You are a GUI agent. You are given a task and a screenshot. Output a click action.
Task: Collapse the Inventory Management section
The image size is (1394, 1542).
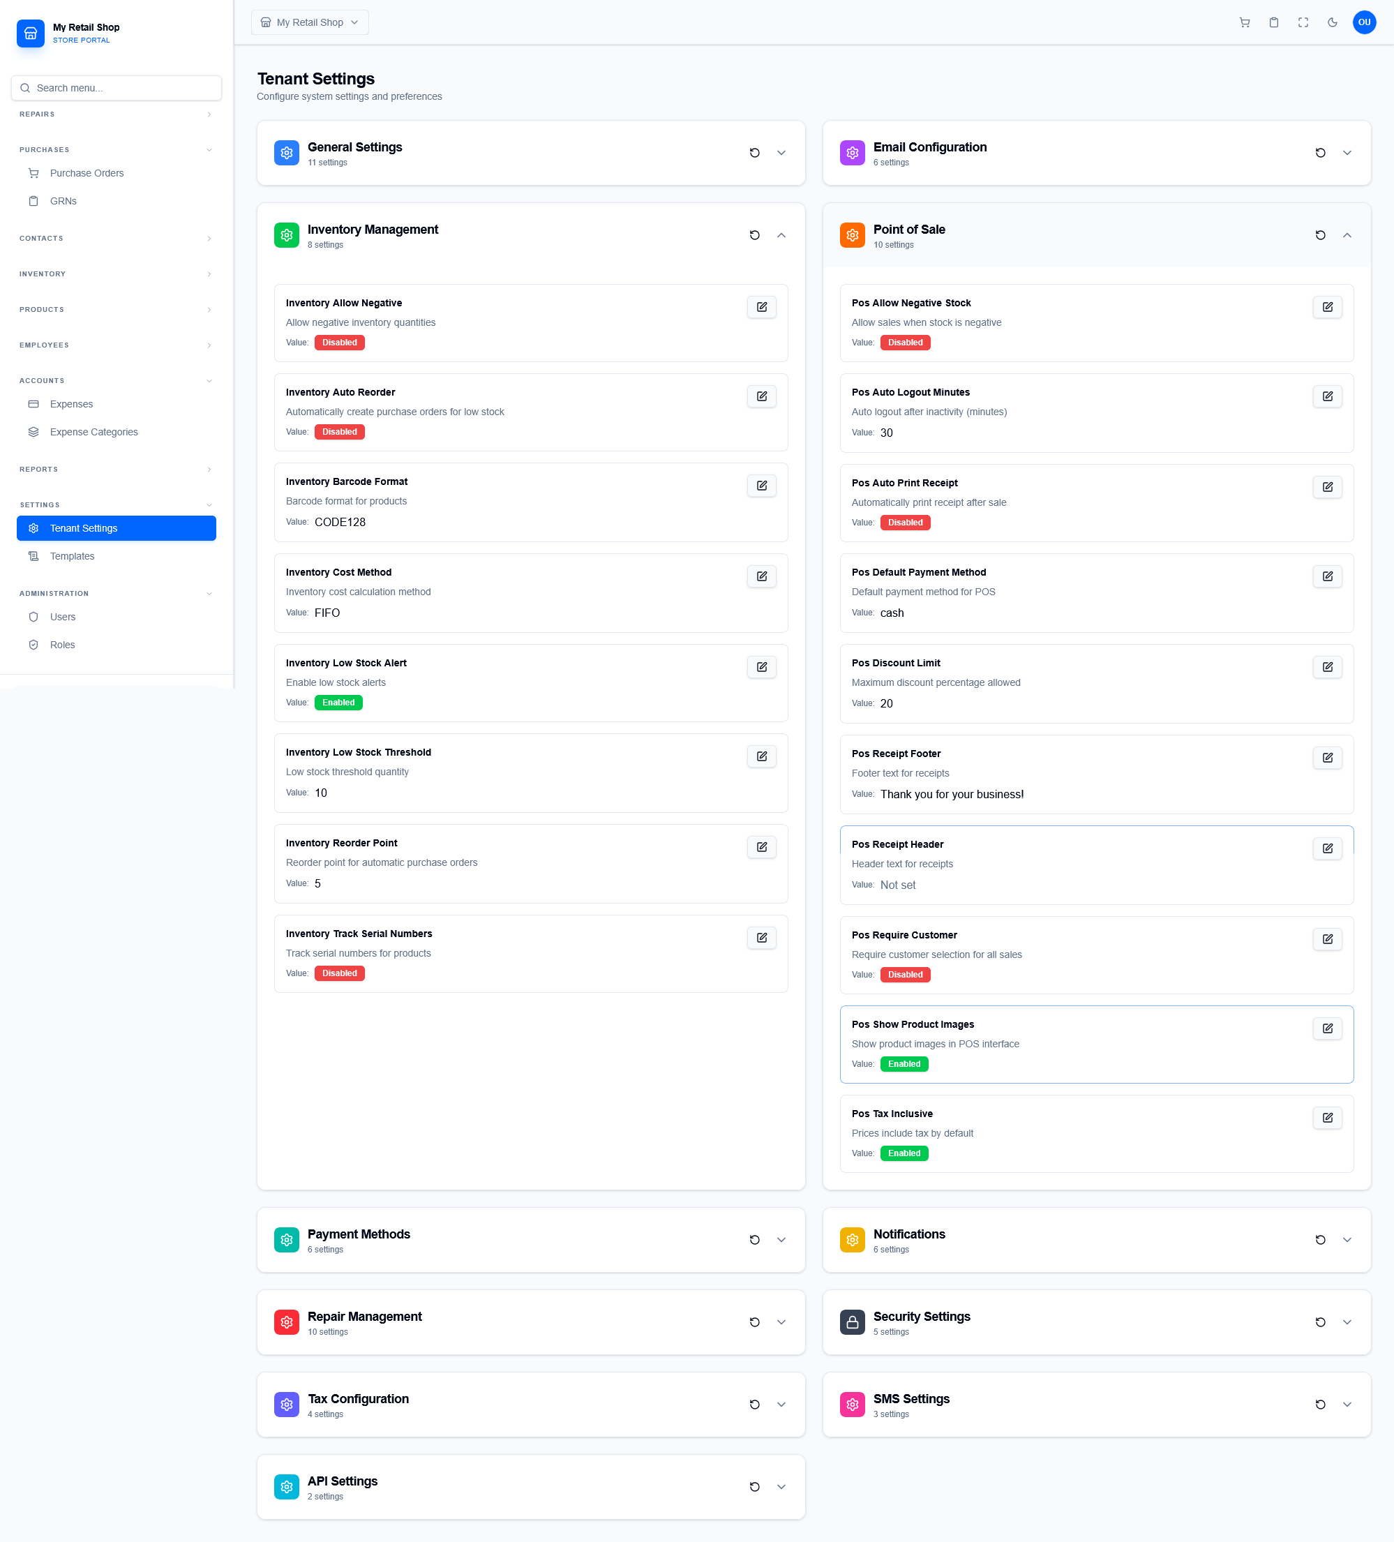coord(781,236)
